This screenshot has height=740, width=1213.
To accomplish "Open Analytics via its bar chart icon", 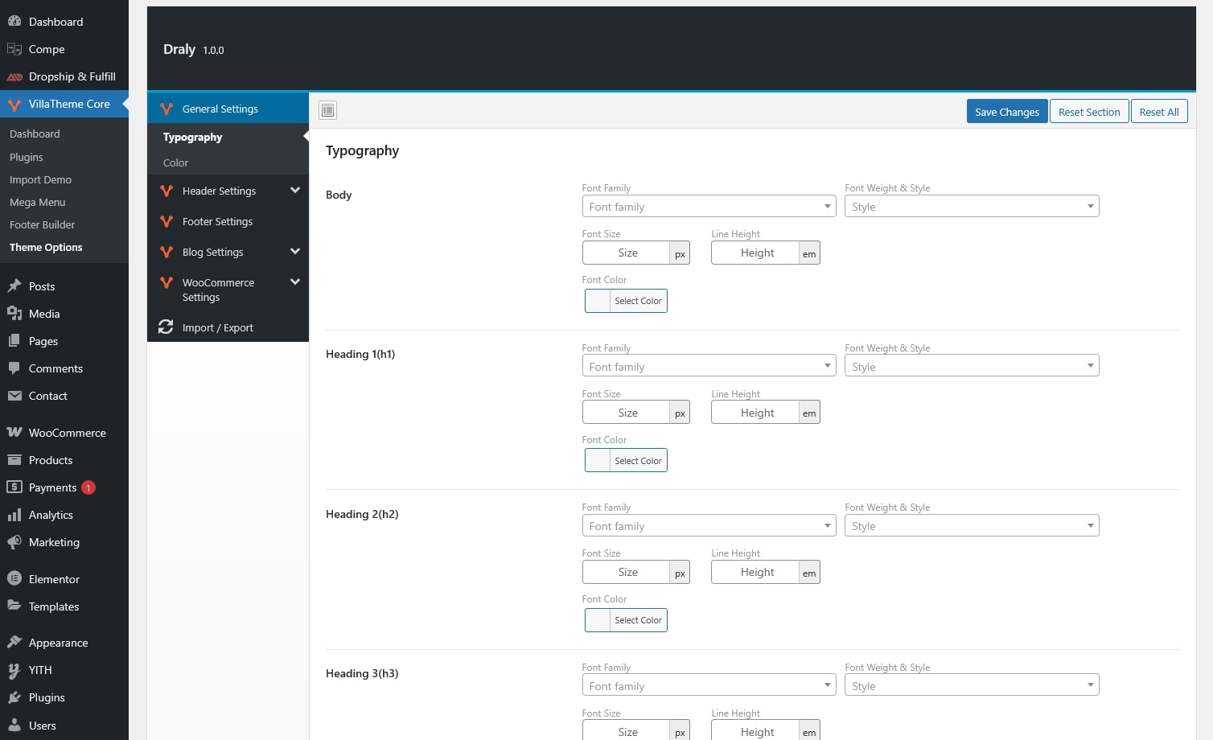I will coord(14,515).
